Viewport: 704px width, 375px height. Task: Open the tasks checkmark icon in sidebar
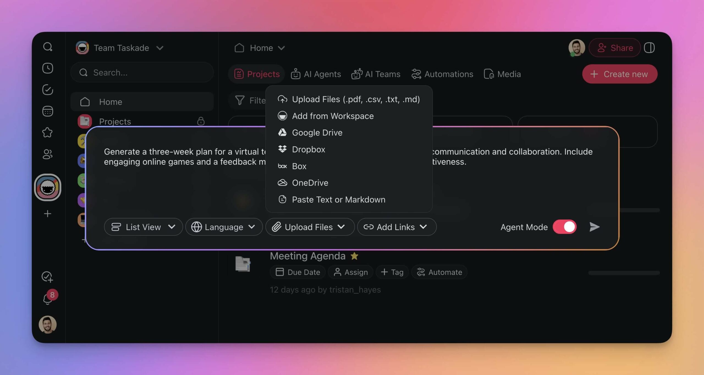tap(48, 90)
